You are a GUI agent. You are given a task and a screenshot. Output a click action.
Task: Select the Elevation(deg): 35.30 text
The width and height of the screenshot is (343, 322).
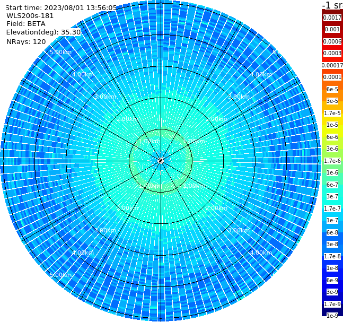click(43, 32)
